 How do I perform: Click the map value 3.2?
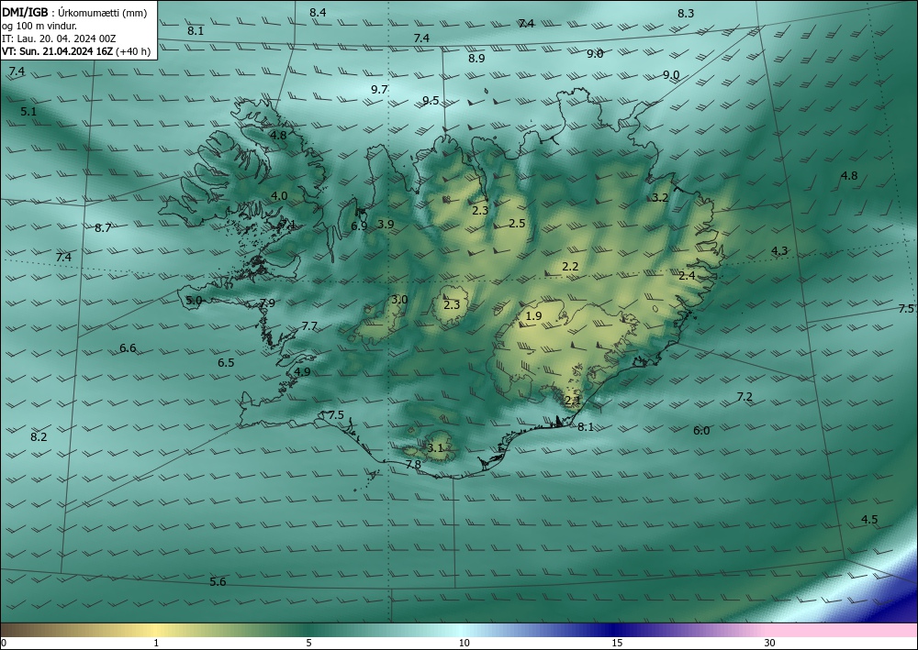click(660, 198)
